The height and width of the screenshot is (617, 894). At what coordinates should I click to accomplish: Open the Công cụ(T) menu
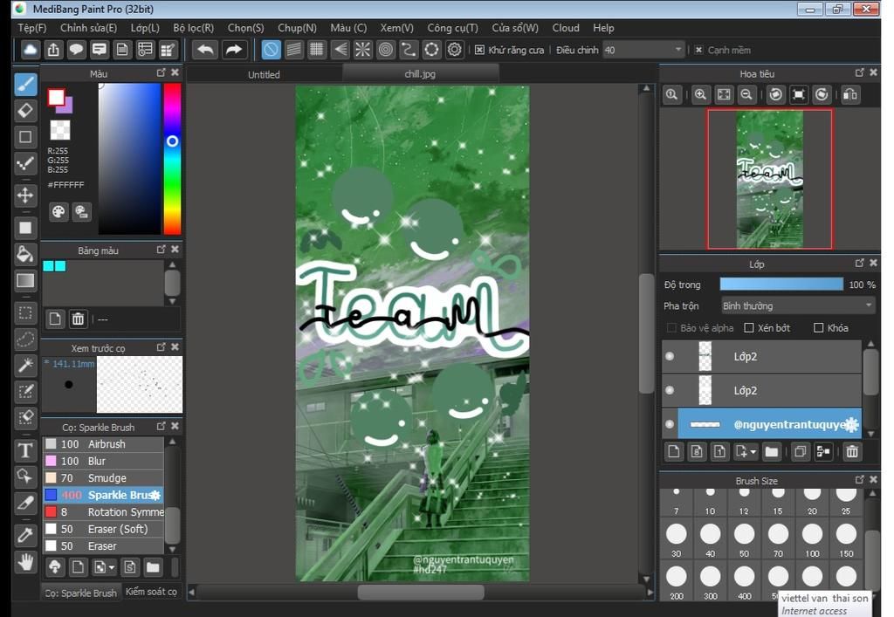click(x=453, y=28)
